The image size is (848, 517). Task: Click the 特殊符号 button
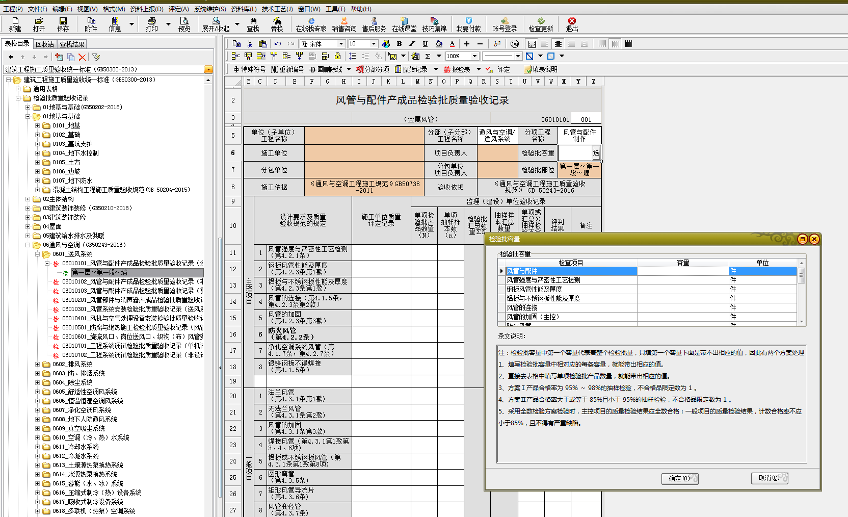(249, 69)
